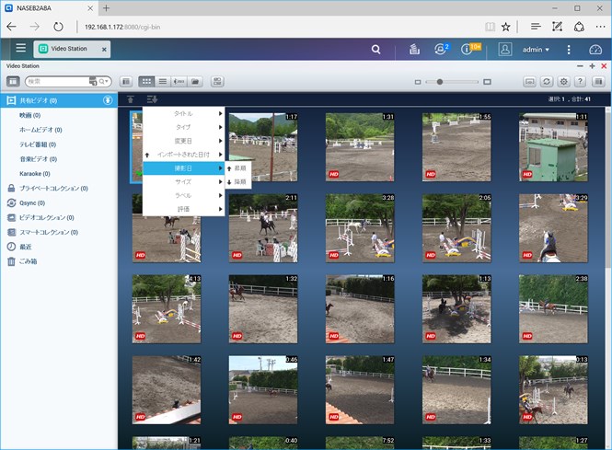The height and width of the screenshot is (450, 612).
Task: Choose 撮影日 in sort menu
Action: tap(183, 168)
